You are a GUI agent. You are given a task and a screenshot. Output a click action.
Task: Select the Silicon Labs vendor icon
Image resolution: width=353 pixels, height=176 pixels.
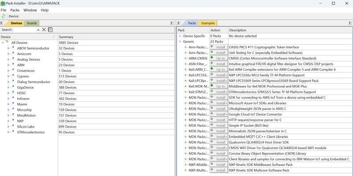(x=13, y=126)
